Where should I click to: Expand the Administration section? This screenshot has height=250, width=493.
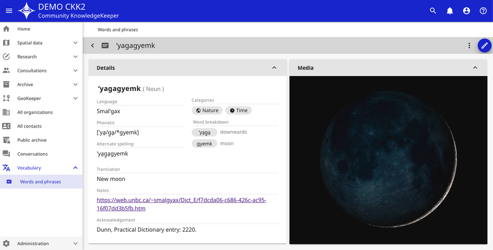75,244
